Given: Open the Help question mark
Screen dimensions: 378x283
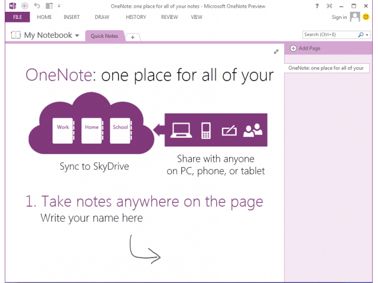Looking at the screenshot, I should click(318, 6).
